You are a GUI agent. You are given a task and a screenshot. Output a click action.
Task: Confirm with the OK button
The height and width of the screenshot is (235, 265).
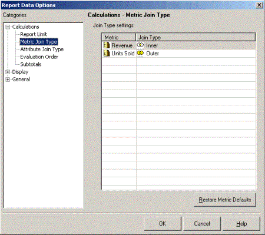point(163,224)
